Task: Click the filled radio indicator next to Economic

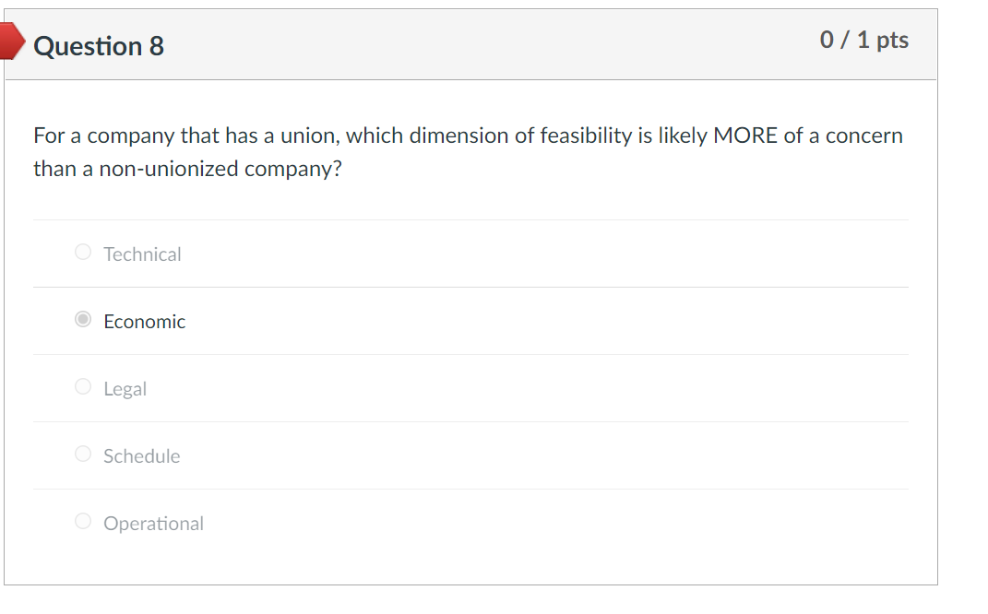Action: tap(82, 319)
